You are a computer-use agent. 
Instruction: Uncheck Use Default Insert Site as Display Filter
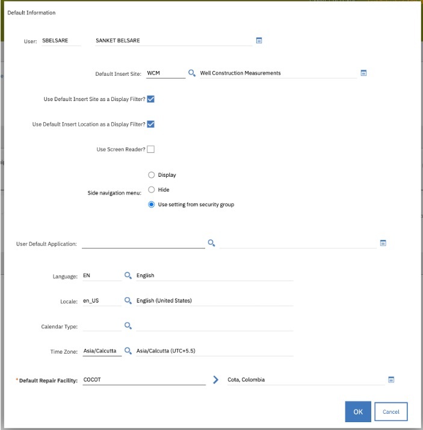click(x=151, y=99)
